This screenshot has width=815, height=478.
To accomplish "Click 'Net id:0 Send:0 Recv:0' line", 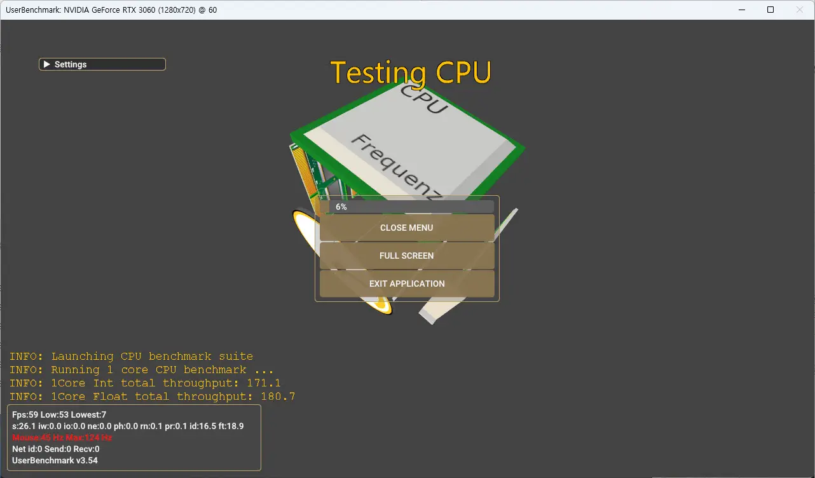I will [x=56, y=449].
